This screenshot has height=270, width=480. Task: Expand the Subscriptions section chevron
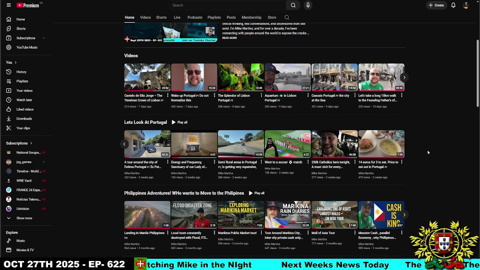(31, 143)
